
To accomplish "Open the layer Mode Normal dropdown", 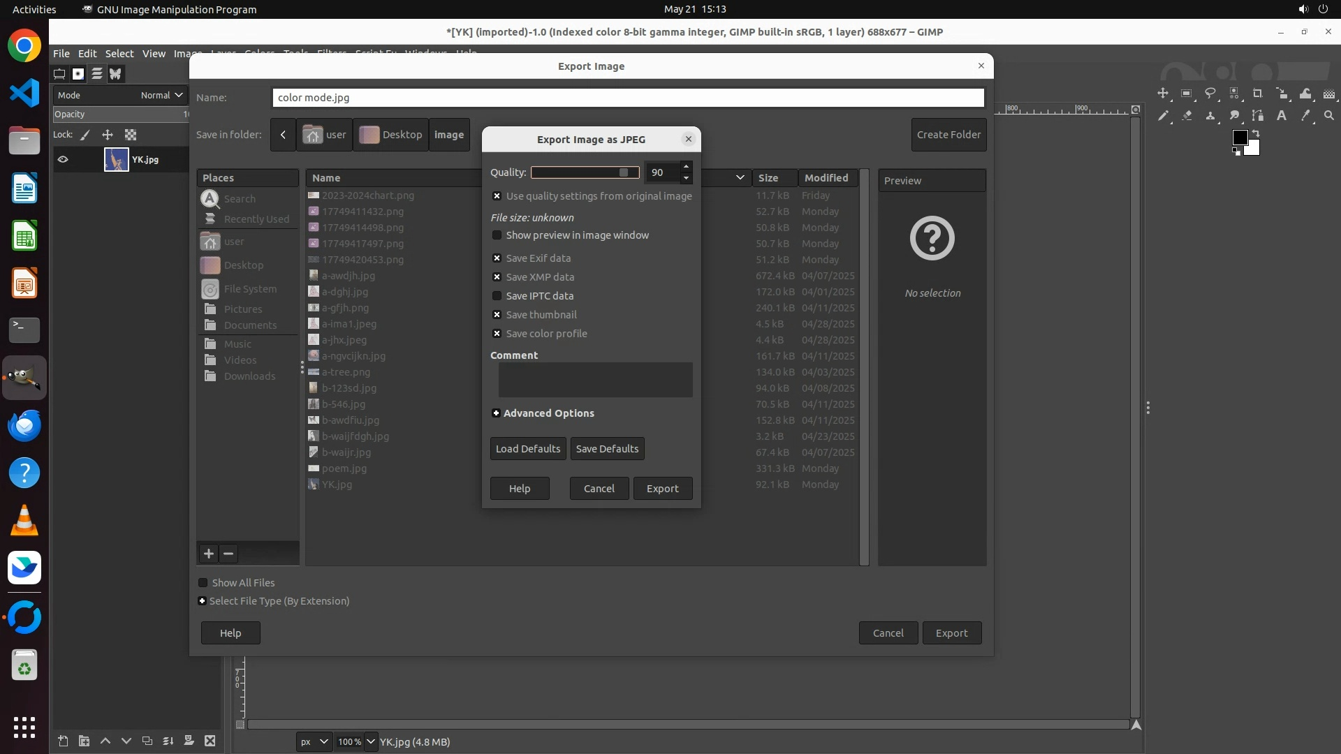I will (161, 95).
